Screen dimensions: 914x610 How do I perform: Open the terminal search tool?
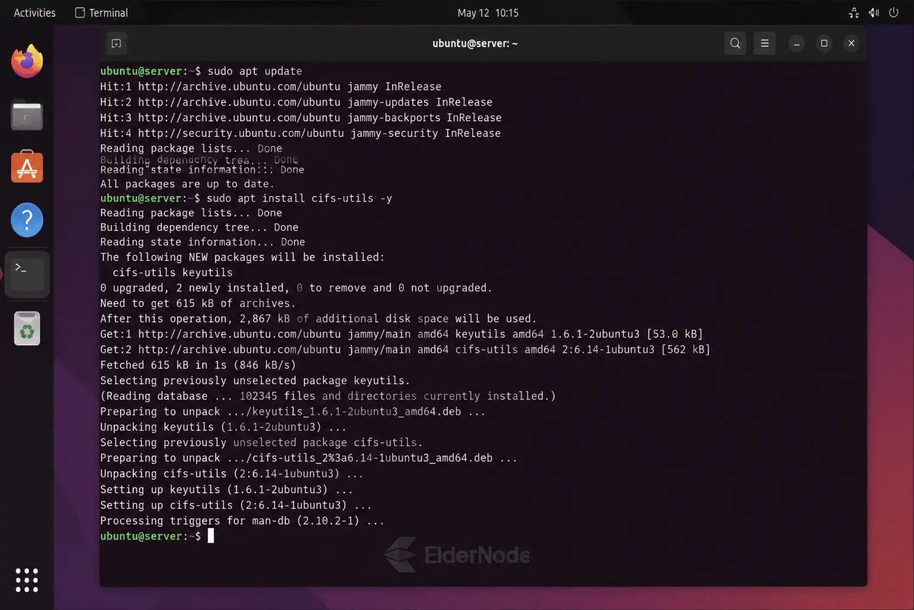735,43
